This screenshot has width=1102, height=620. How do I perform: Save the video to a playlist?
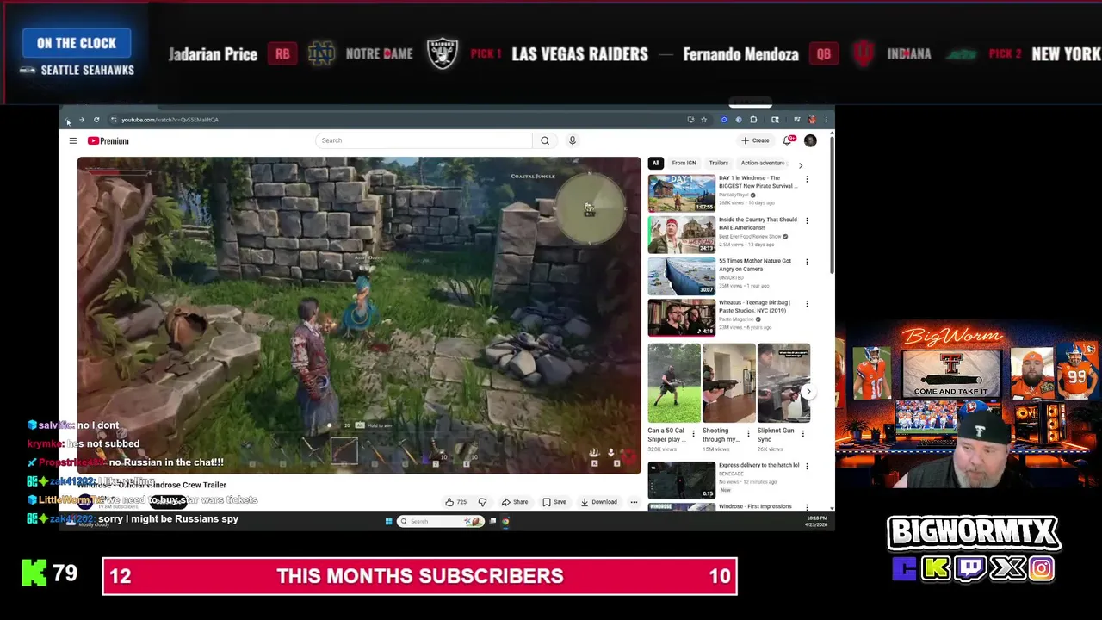554,502
